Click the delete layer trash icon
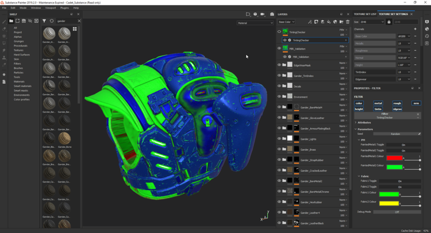The width and height of the screenshot is (431, 233). point(347,22)
